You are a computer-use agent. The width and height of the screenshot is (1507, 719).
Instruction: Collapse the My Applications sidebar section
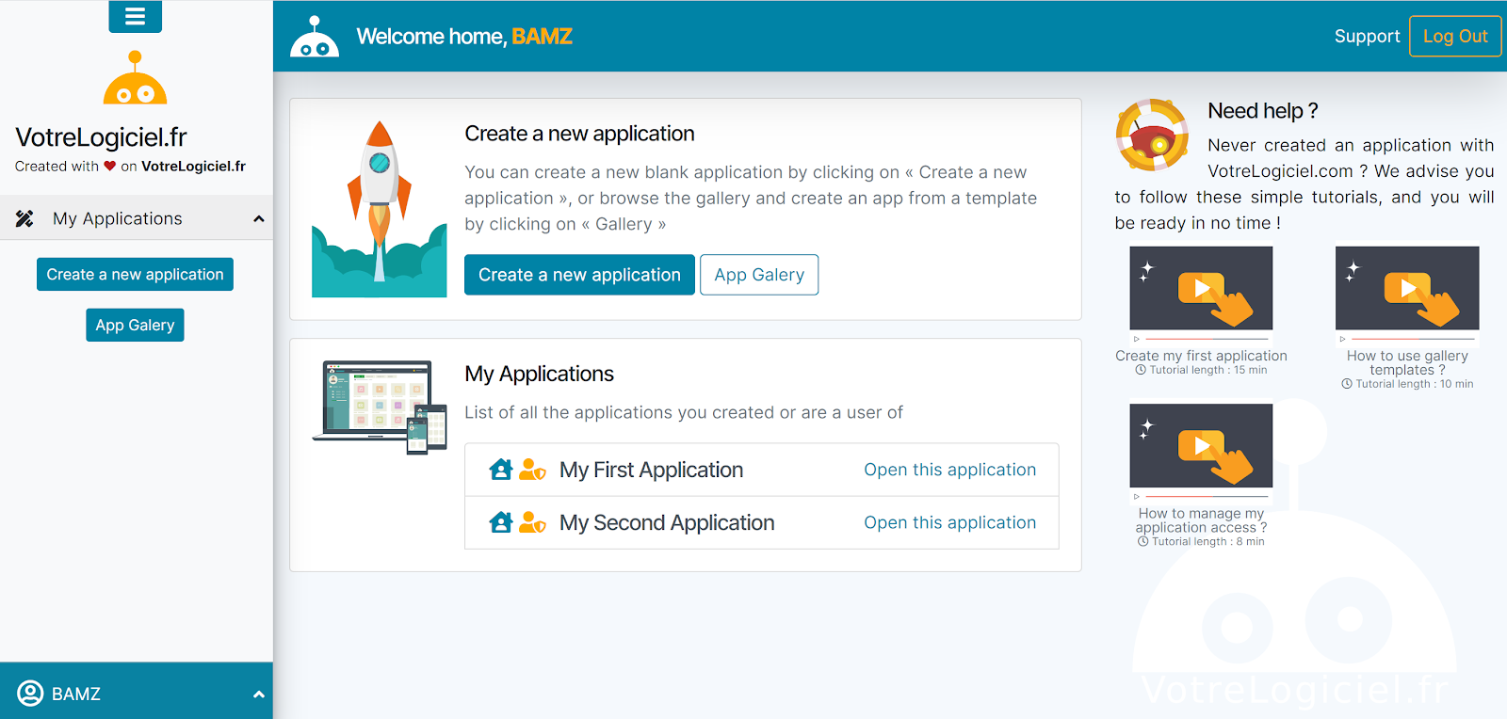[258, 219]
